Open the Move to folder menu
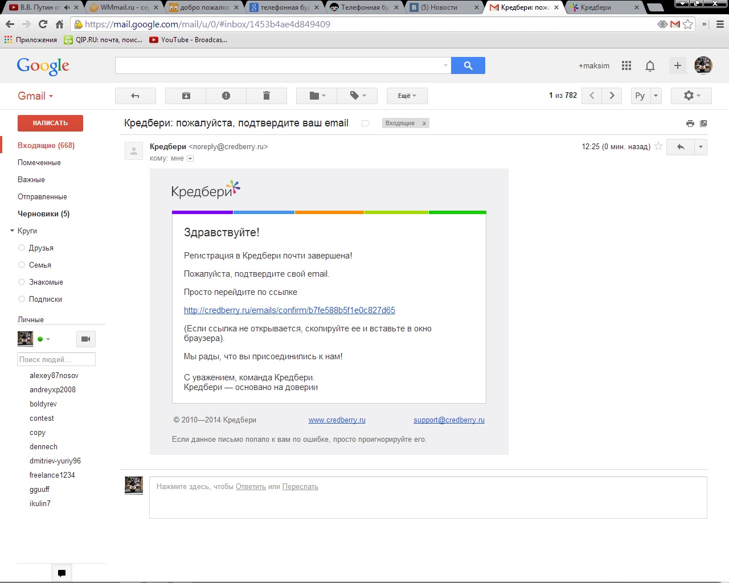Image resolution: width=729 pixels, height=583 pixels. tap(317, 96)
